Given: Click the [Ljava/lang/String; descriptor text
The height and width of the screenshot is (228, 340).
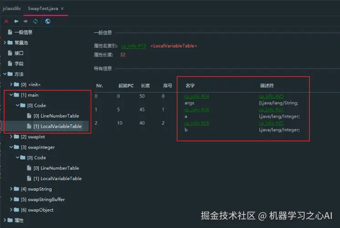Looking at the screenshot, I should 278,103.
